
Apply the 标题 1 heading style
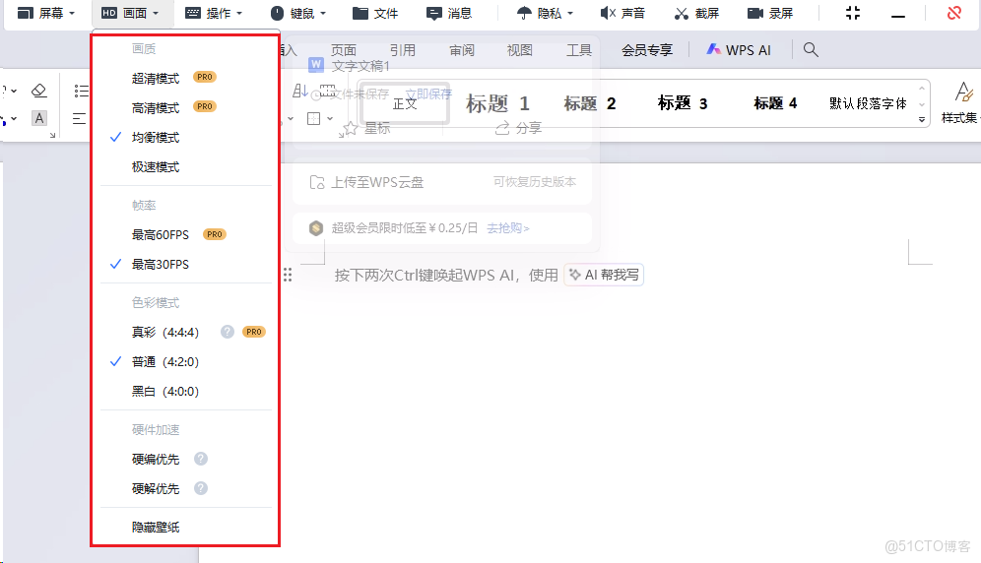(x=498, y=103)
